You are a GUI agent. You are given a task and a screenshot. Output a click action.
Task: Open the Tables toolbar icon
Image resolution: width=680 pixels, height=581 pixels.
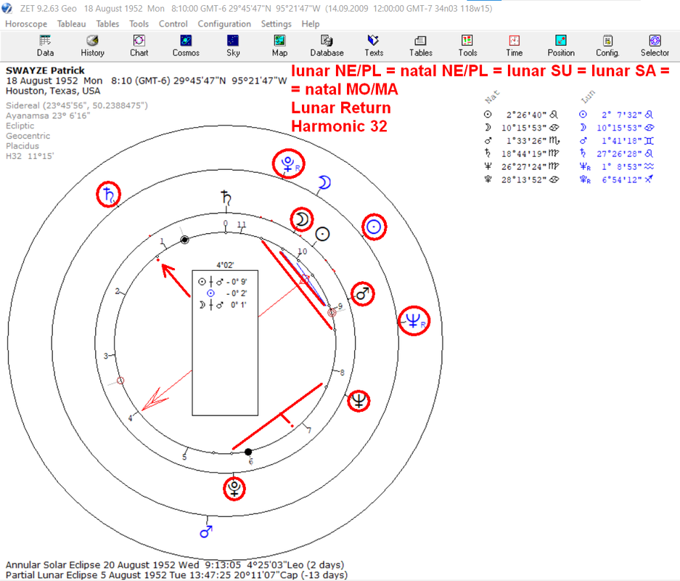click(421, 46)
